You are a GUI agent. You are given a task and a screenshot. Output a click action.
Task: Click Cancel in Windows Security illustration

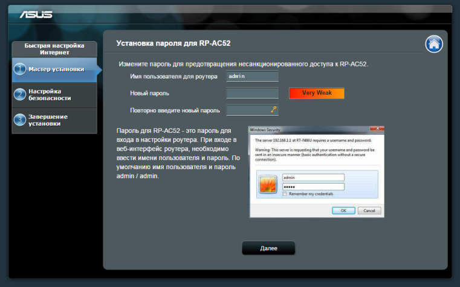pyautogui.click(x=369, y=210)
